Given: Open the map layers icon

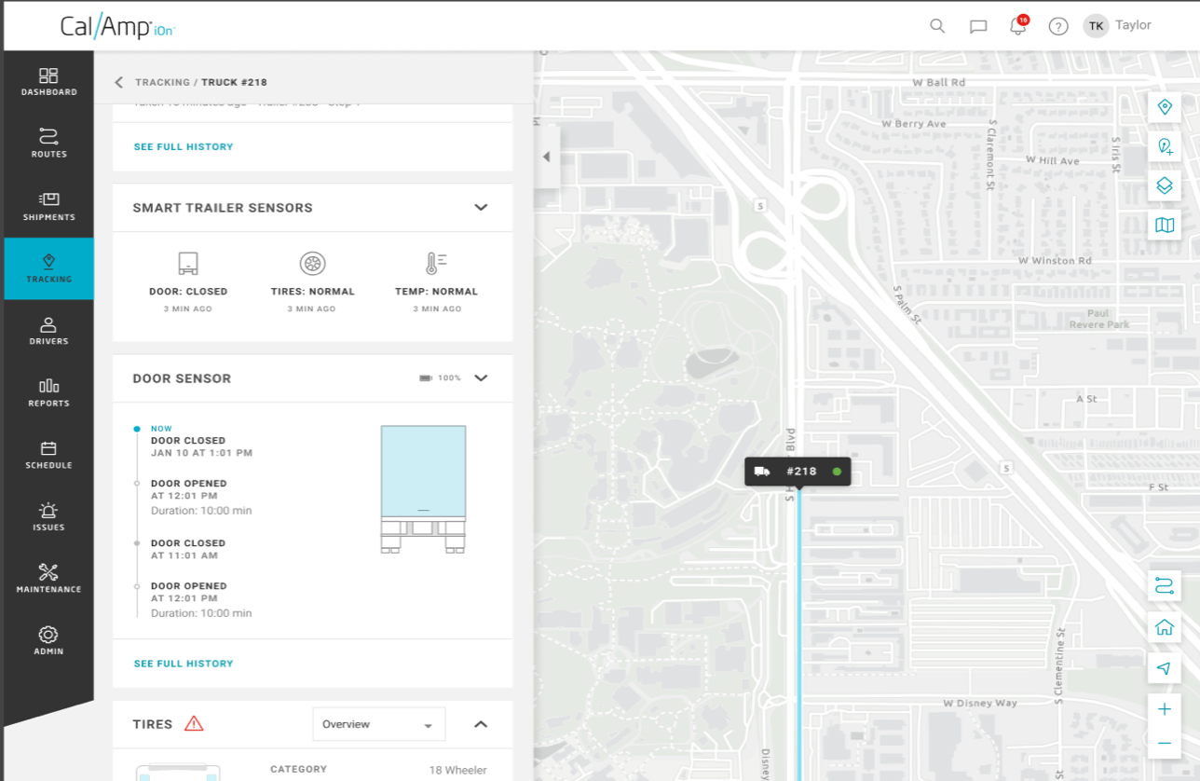Looking at the screenshot, I should [1164, 185].
